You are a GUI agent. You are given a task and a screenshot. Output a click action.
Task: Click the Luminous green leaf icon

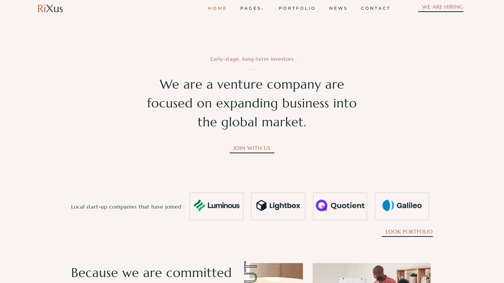(x=199, y=206)
